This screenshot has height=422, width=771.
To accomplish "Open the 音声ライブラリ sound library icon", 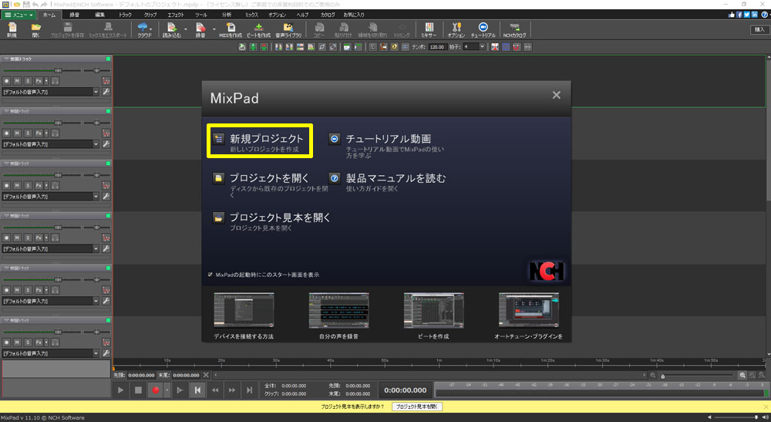I will pos(288,29).
